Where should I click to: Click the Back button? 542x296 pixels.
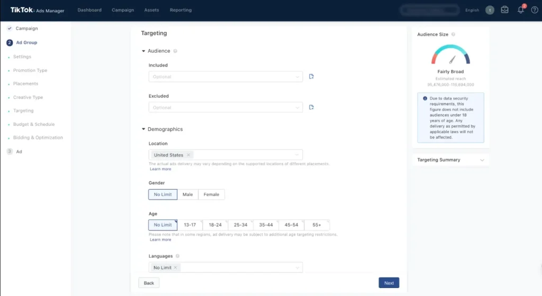point(149,283)
